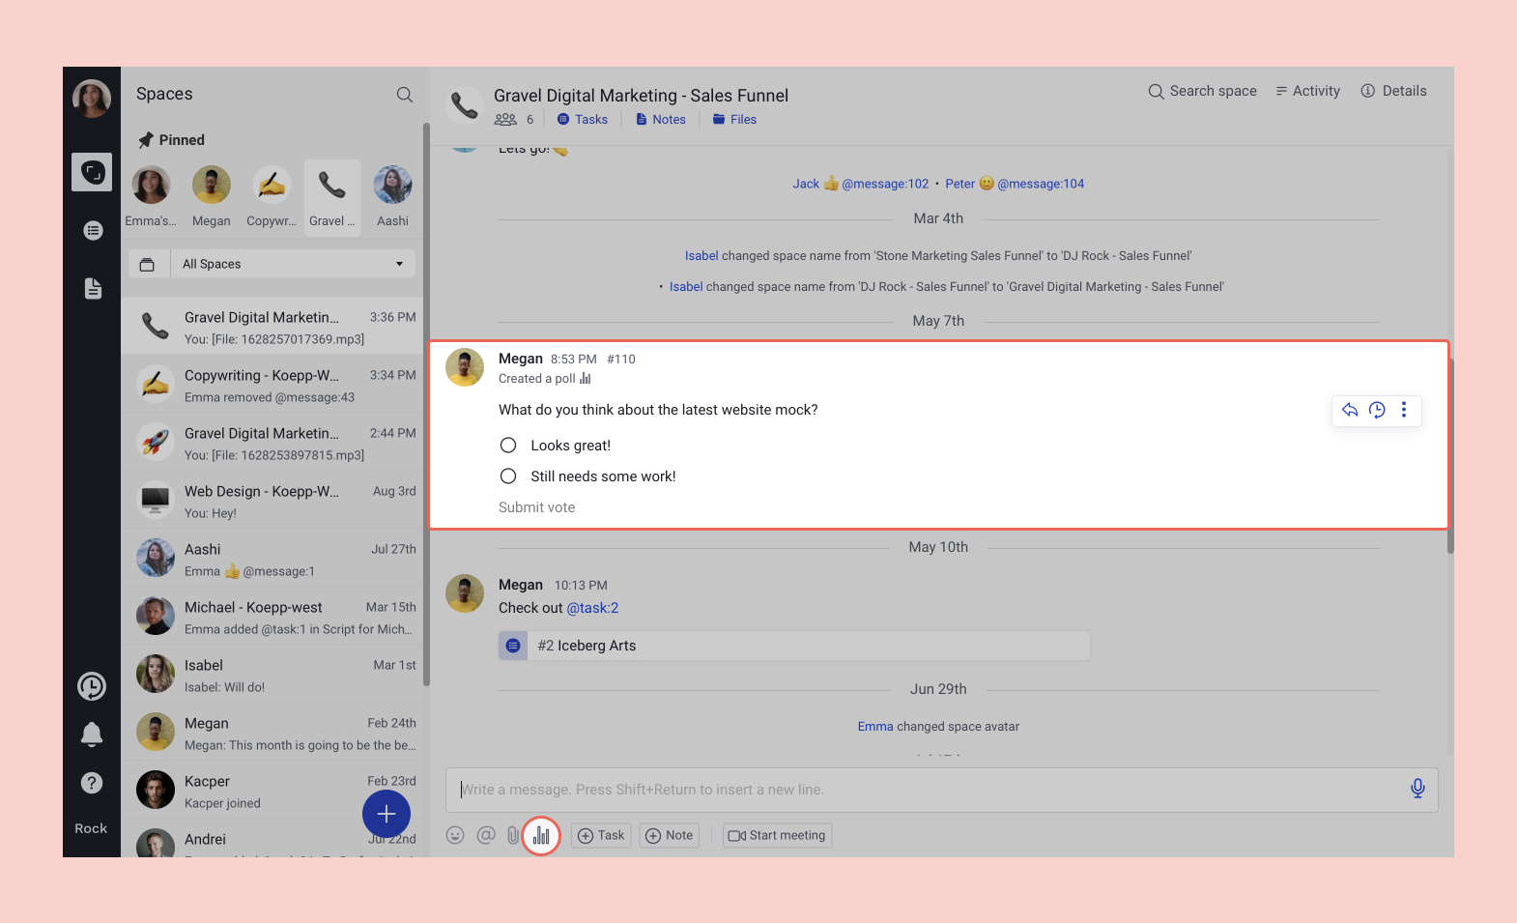Click the search icon in Spaces panel
This screenshot has height=923, width=1517.
pyautogui.click(x=405, y=95)
